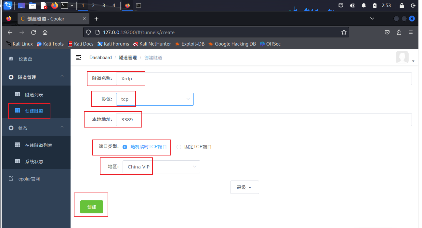Open the 协议 protocol dropdown showing tcp
422x228 pixels.
pyautogui.click(x=155, y=99)
